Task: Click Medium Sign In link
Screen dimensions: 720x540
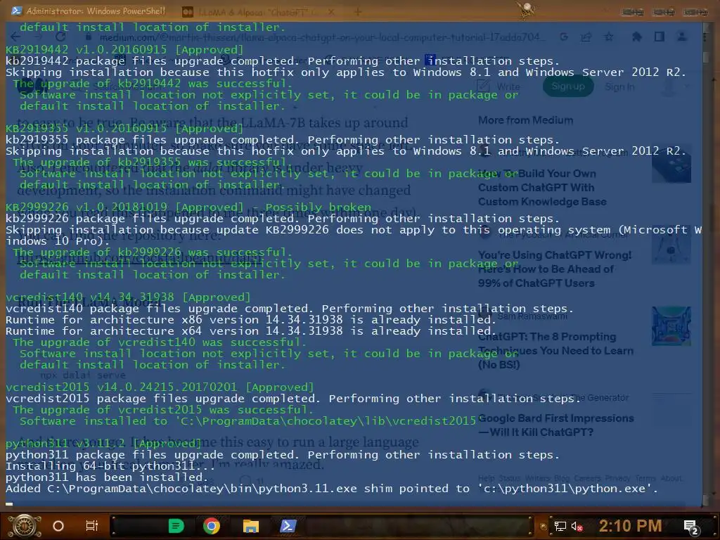Action: pos(619,86)
